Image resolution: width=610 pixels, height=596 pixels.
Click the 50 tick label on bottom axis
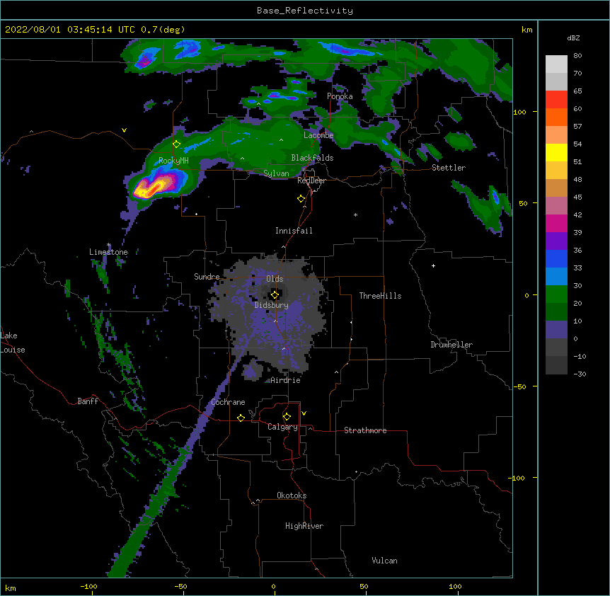click(364, 586)
